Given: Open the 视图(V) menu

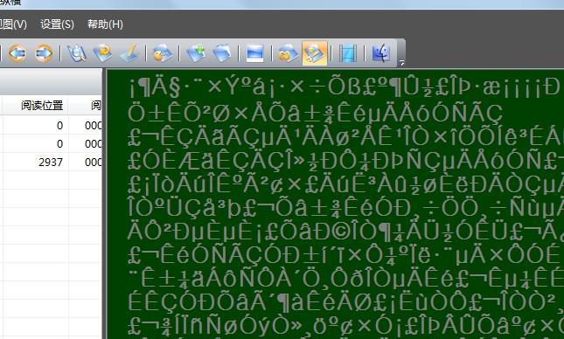Looking at the screenshot, I should [x=13, y=24].
